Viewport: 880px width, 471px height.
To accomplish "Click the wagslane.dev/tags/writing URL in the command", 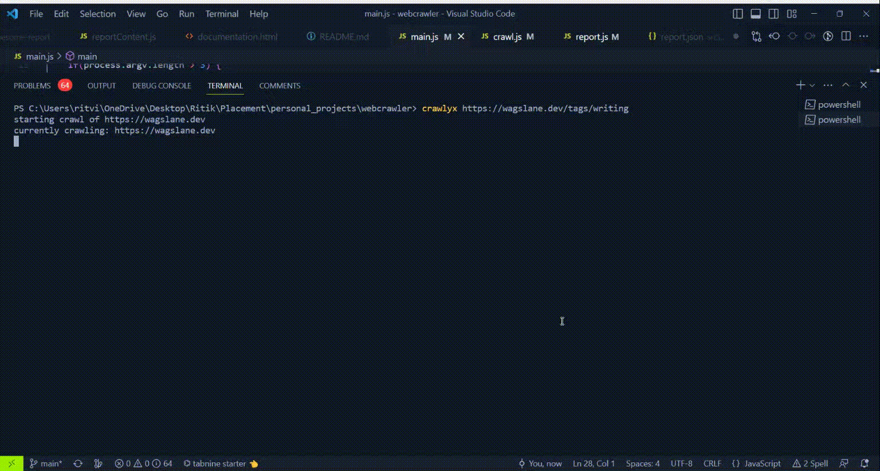I will tap(545, 108).
